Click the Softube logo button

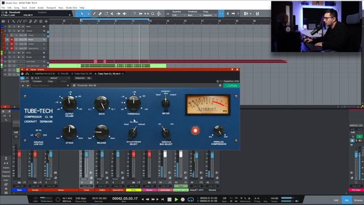pyautogui.click(x=231, y=85)
